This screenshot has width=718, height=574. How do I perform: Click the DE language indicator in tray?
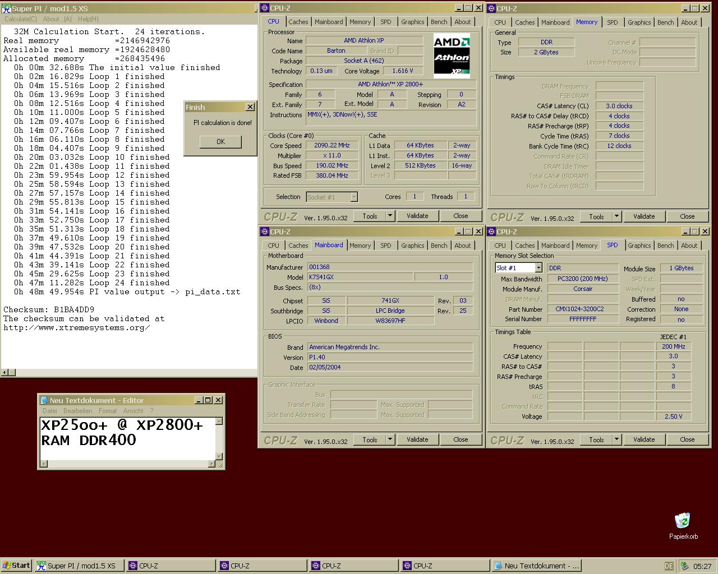[x=669, y=566]
